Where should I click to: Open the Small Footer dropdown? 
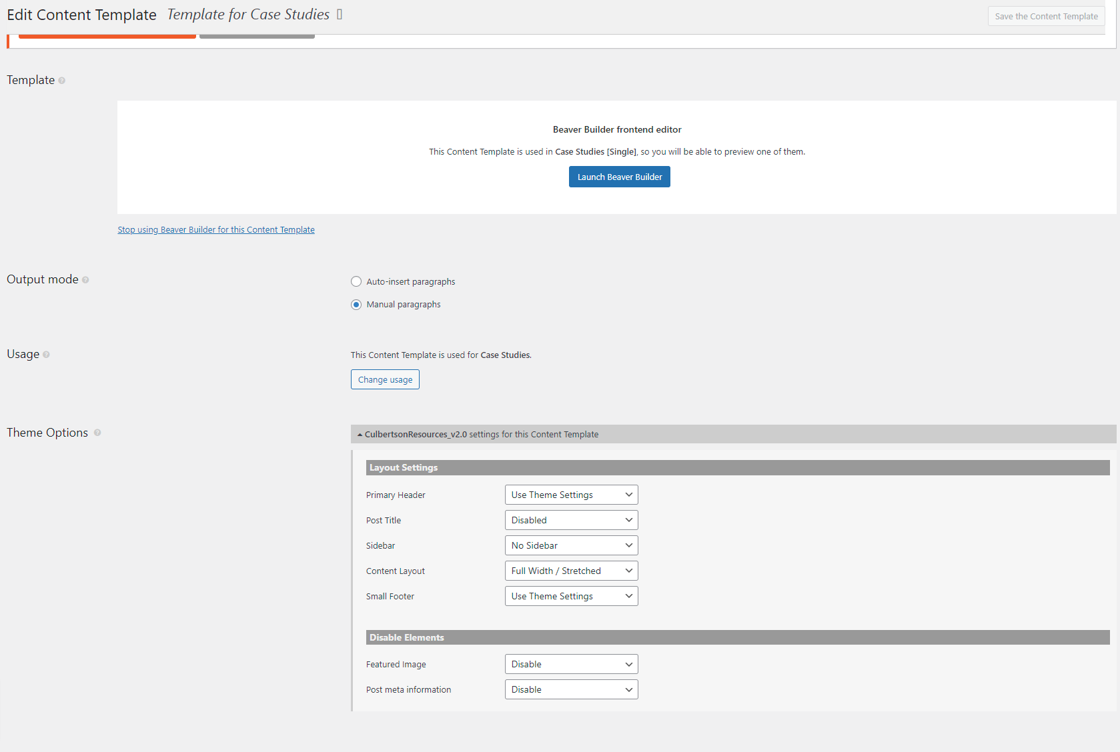coord(571,596)
